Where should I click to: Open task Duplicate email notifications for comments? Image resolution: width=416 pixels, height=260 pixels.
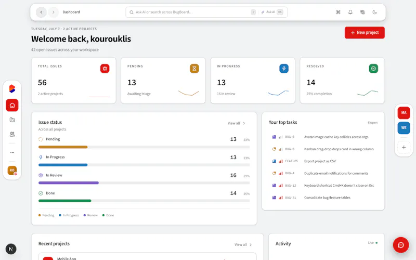pyautogui.click(x=323, y=173)
